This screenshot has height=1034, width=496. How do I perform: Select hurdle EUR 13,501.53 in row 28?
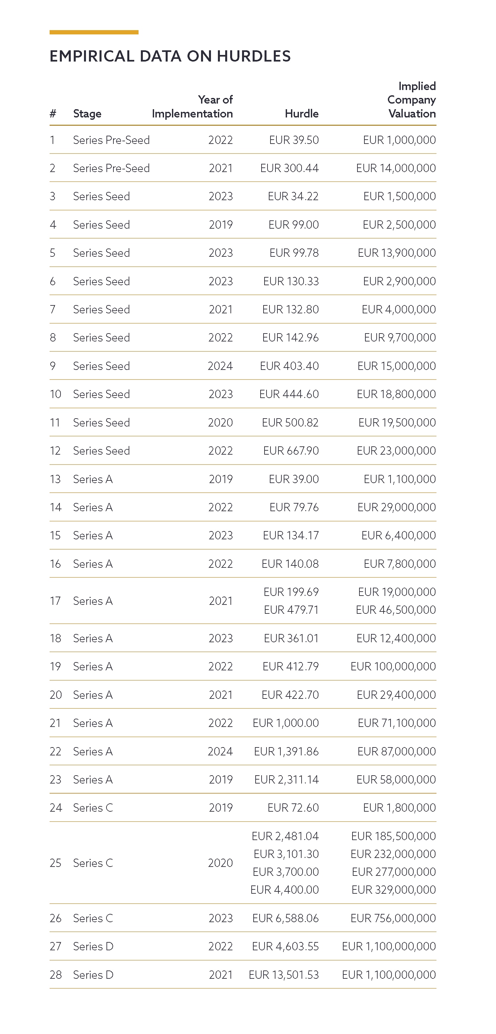pos(283,974)
